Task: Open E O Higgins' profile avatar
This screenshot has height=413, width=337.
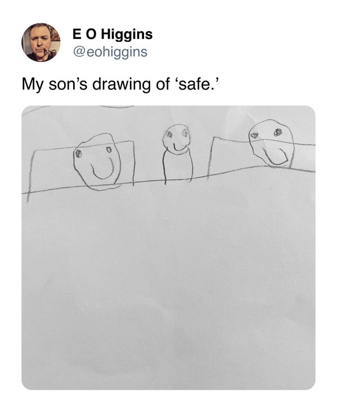Action: (x=41, y=42)
